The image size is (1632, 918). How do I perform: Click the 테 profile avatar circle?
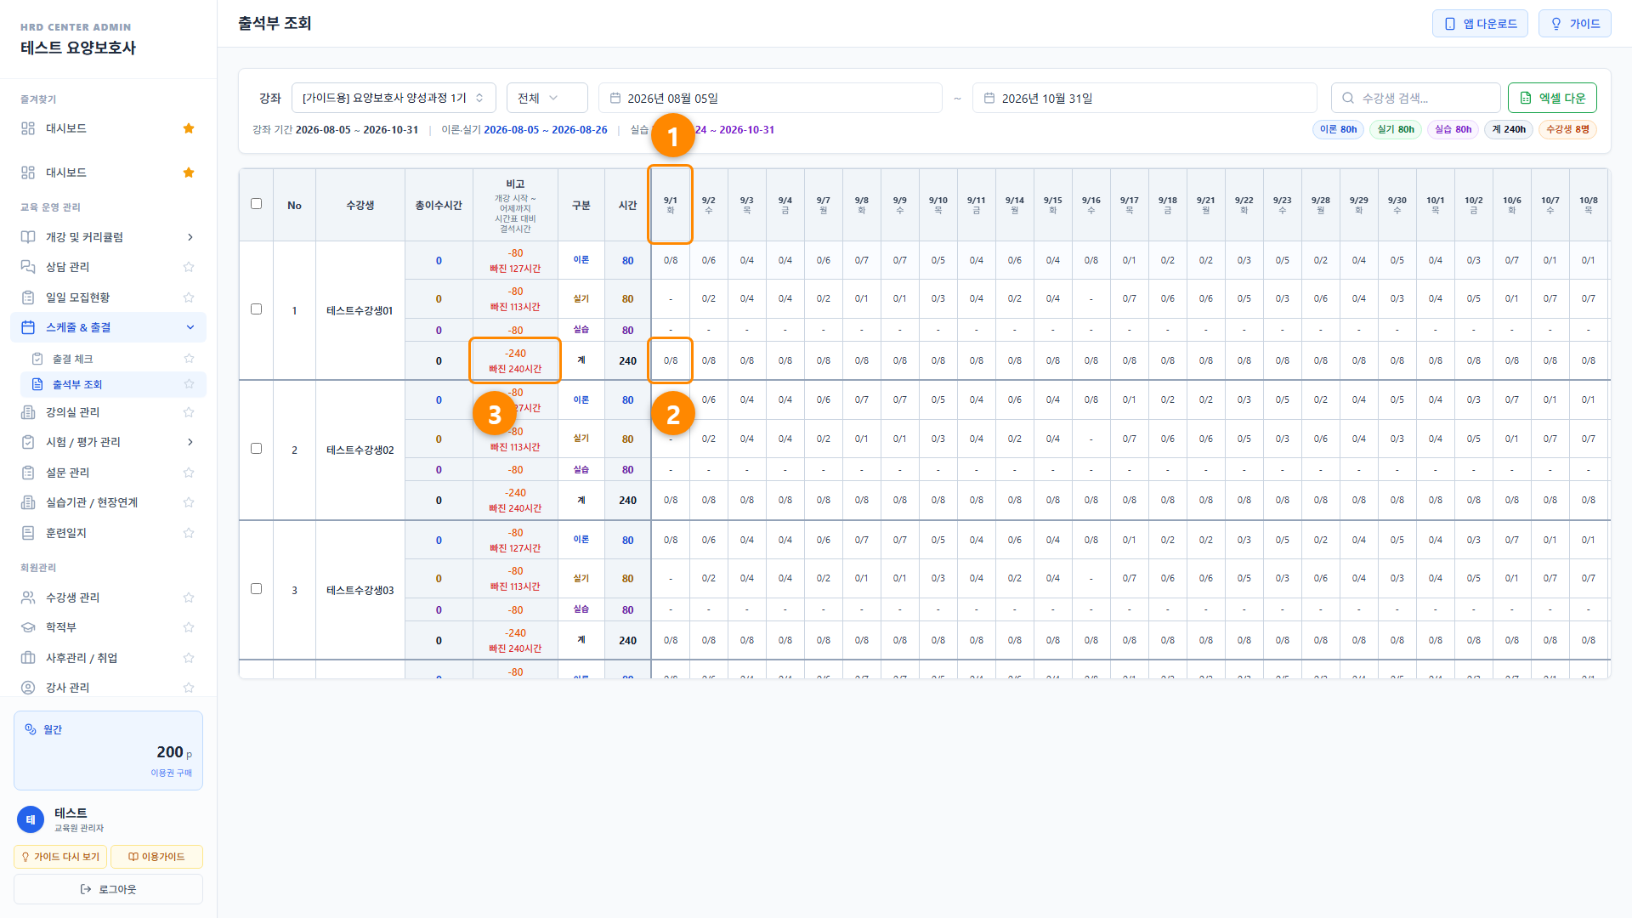(31, 819)
